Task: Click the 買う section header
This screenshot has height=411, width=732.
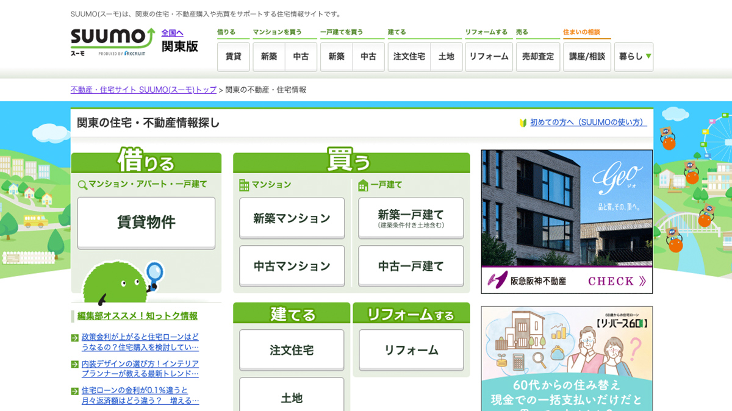Action: click(x=351, y=161)
